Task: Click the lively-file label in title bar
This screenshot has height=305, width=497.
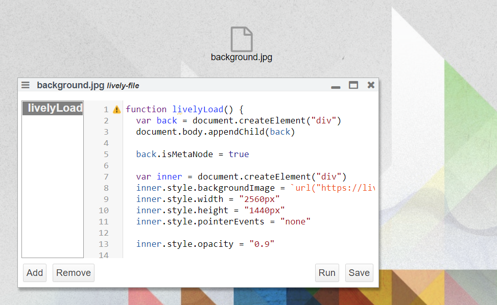Action: (x=123, y=86)
